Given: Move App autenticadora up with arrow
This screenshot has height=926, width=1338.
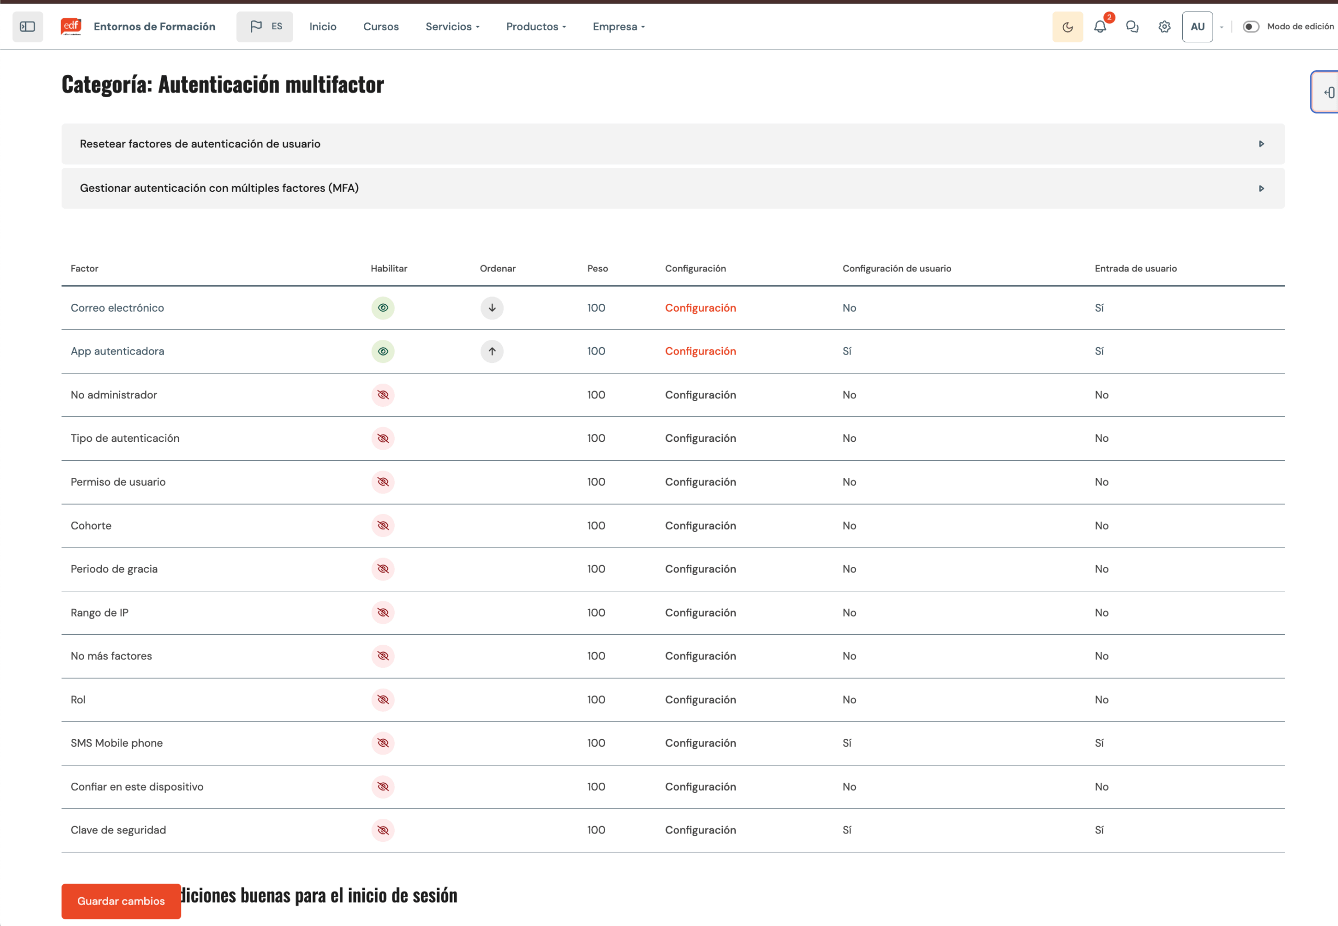Looking at the screenshot, I should pos(492,351).
